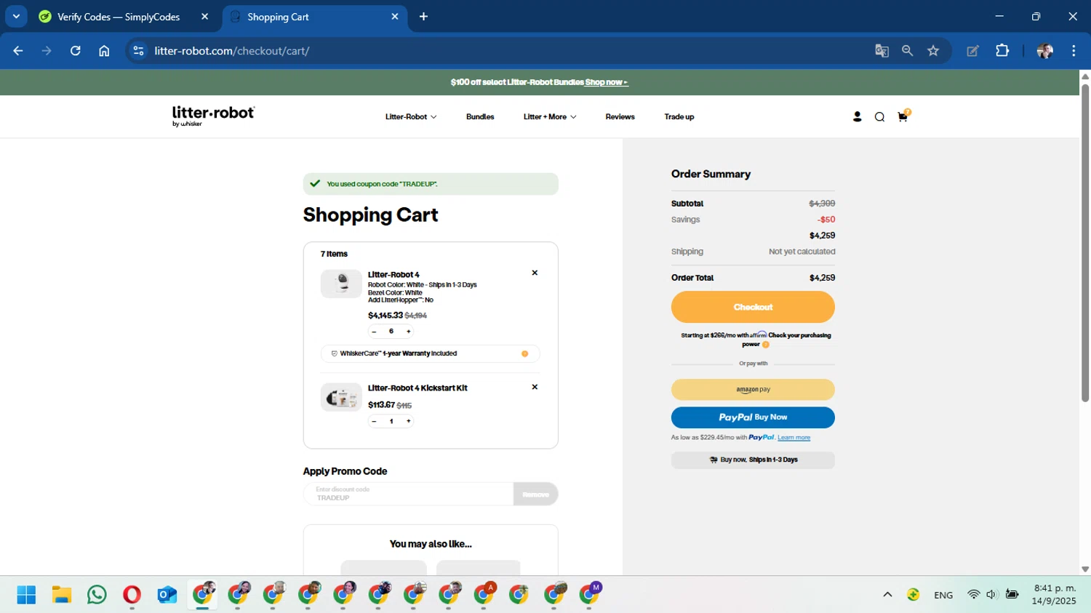1091x613 pixels.
Task: Click the promo code input field
Action: [x=408, y=494]
